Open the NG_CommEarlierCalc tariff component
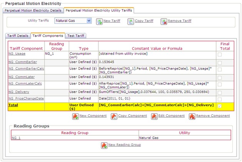Screen dimensions: 242x162 26,68
